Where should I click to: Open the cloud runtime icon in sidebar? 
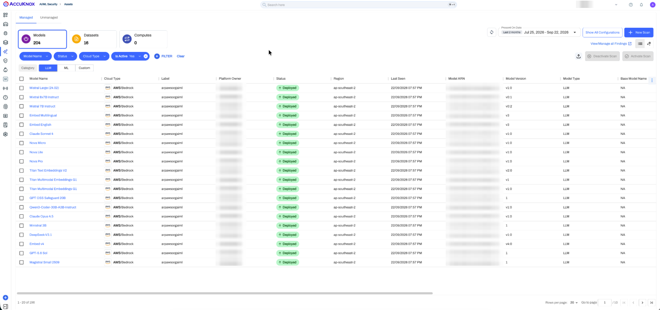5,70
